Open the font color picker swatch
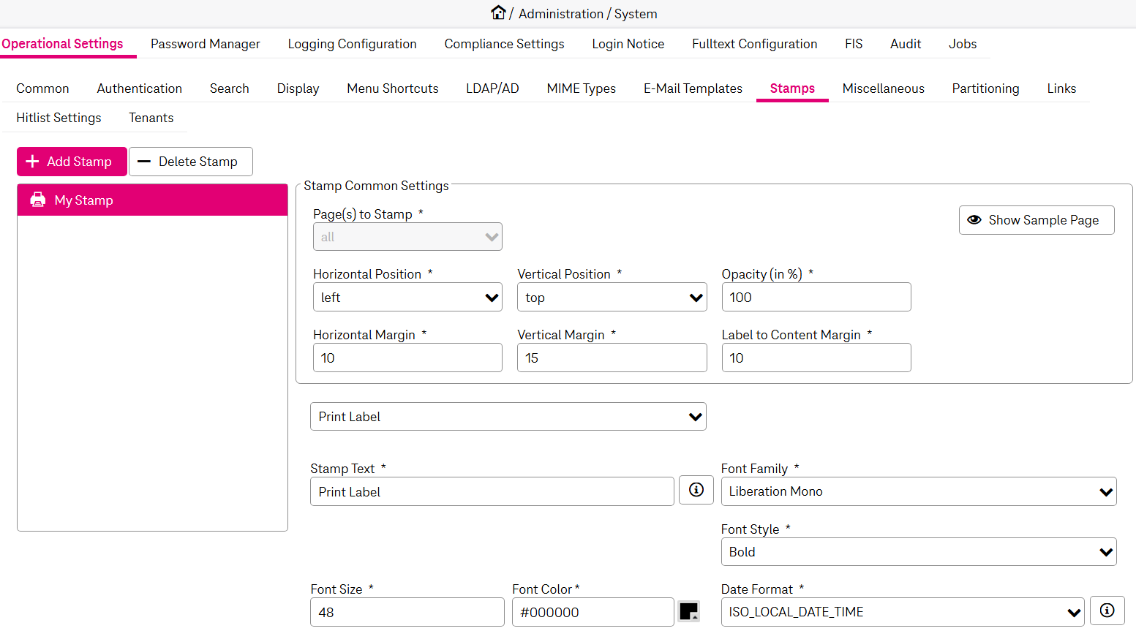This screenshot has height=631, width=1136. pos(688,611)
